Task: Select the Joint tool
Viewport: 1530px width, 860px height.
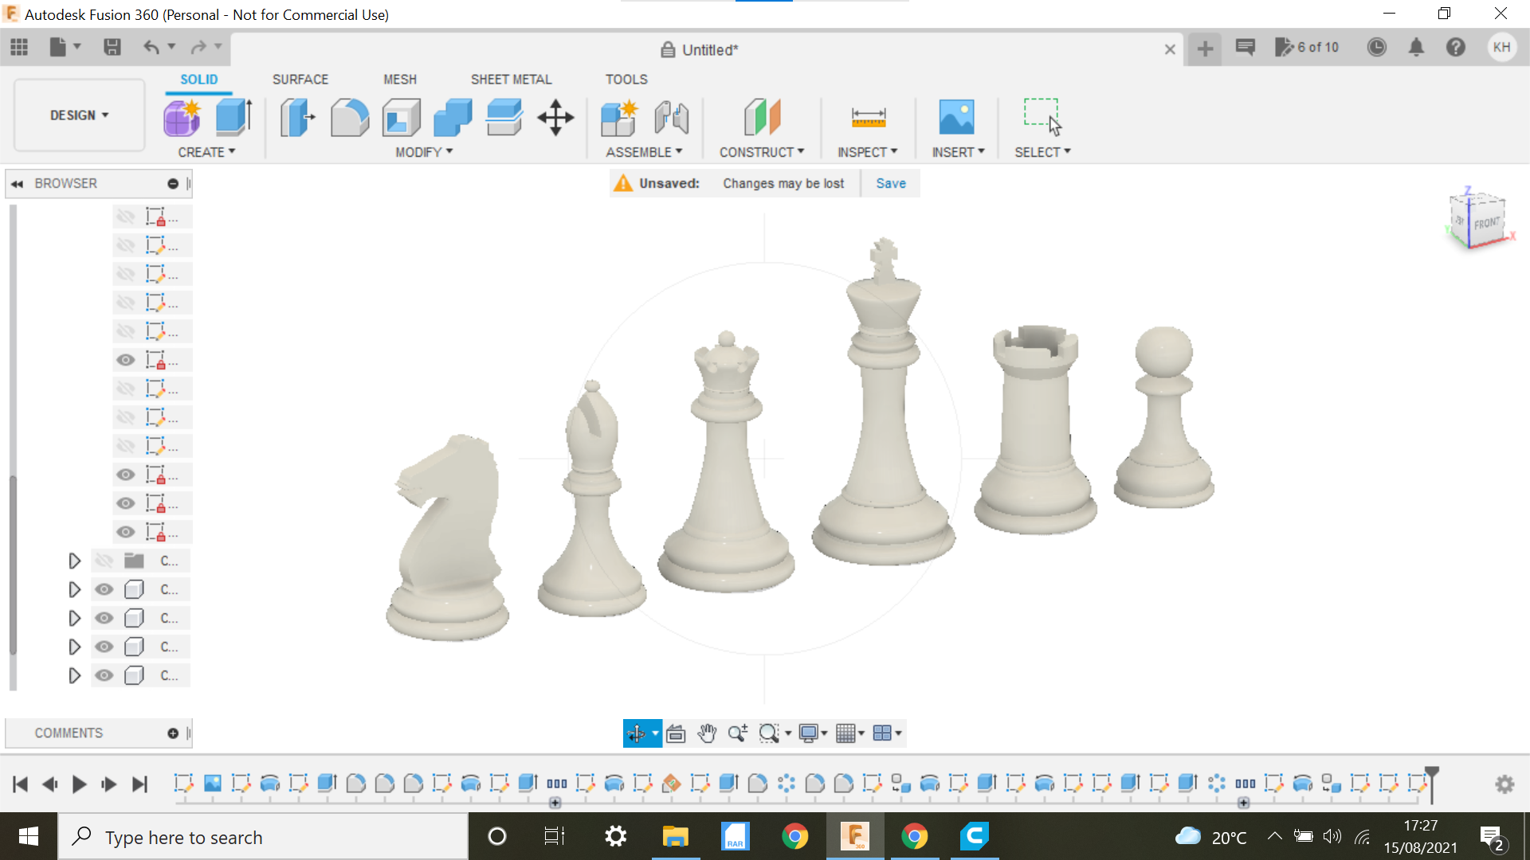Action: [672, 117]
